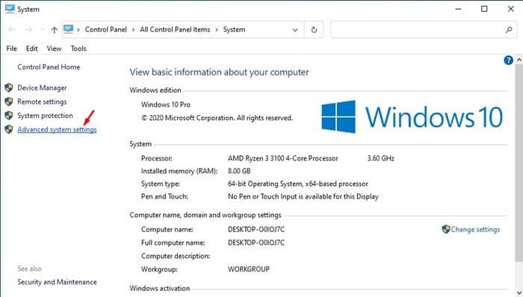
Task: Open the Tools menu
Action: [x=78, y=49]
